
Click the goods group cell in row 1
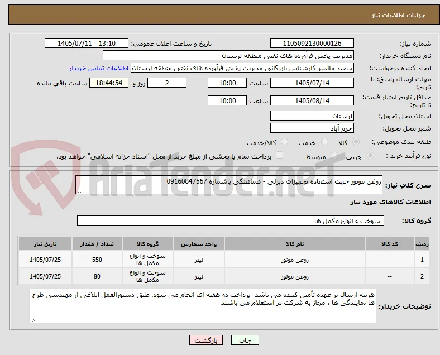[x=147, y=260]
